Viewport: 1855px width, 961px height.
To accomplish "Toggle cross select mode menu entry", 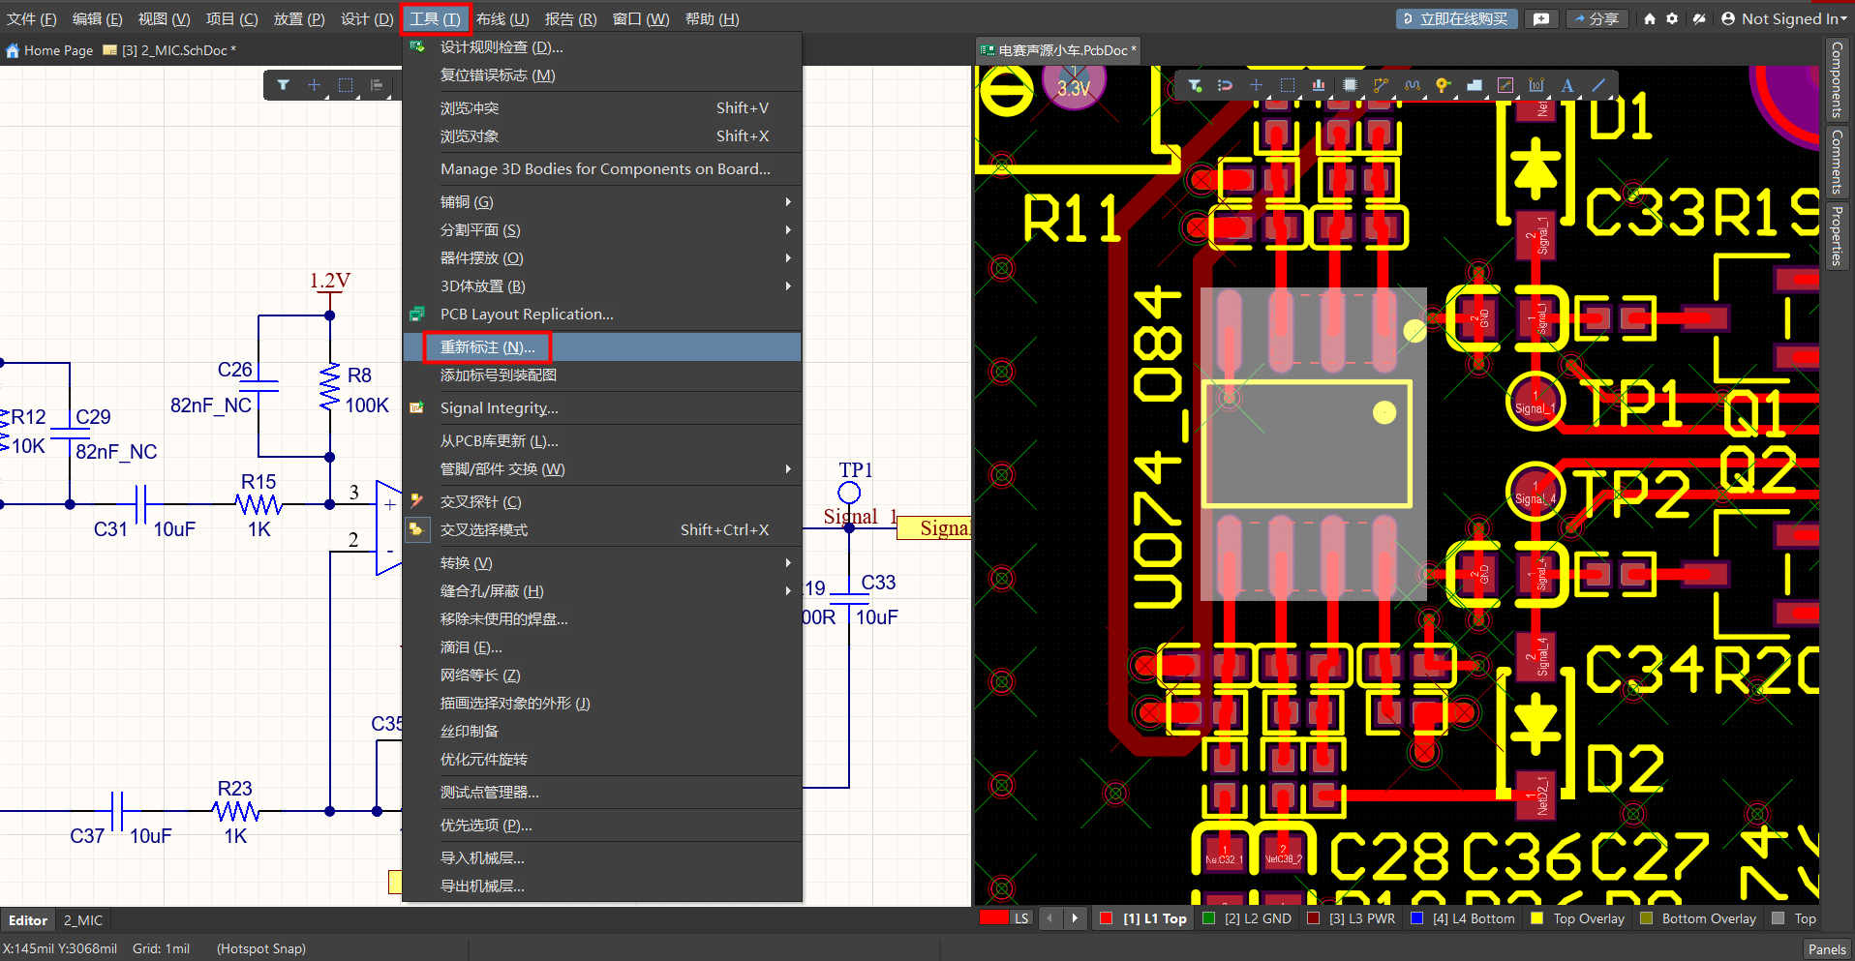I will 484,530.
